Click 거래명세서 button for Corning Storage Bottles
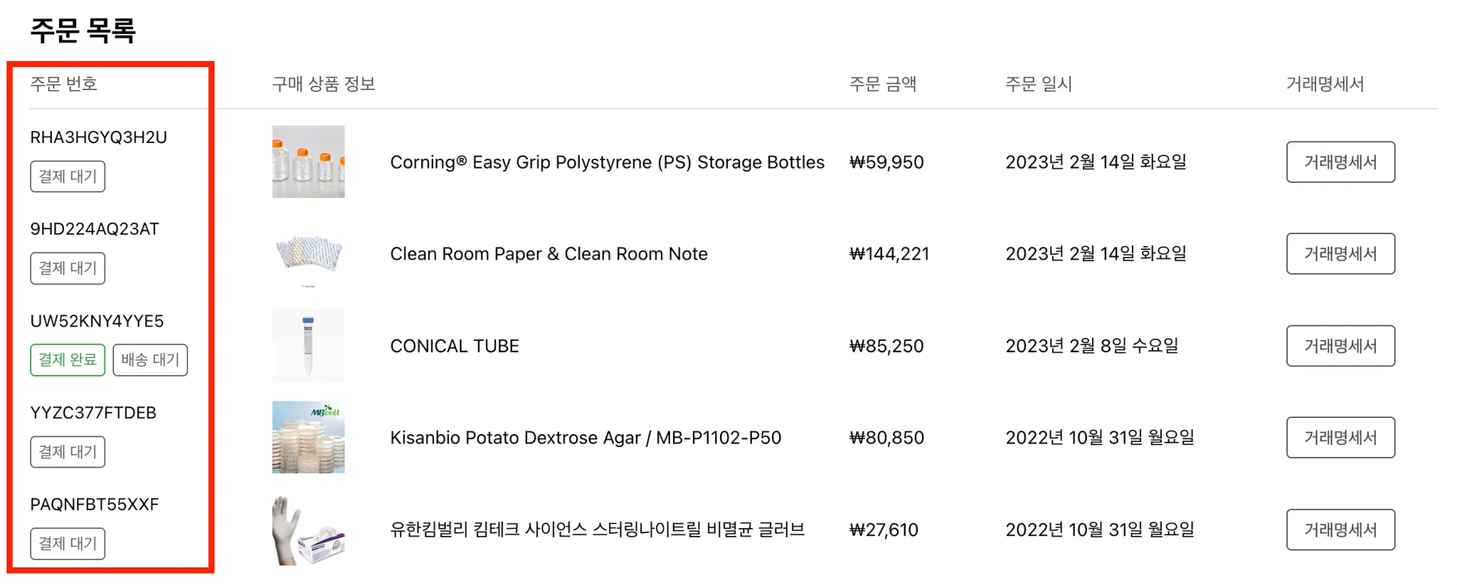1457x585 pixels. [1340, 162]
